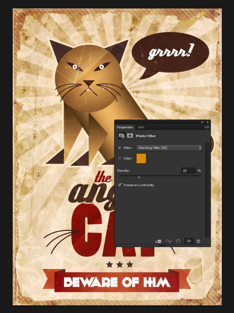
Task: Collapse the Properties panel to icons
Action: pyautogui.click(x=202, y=122)
